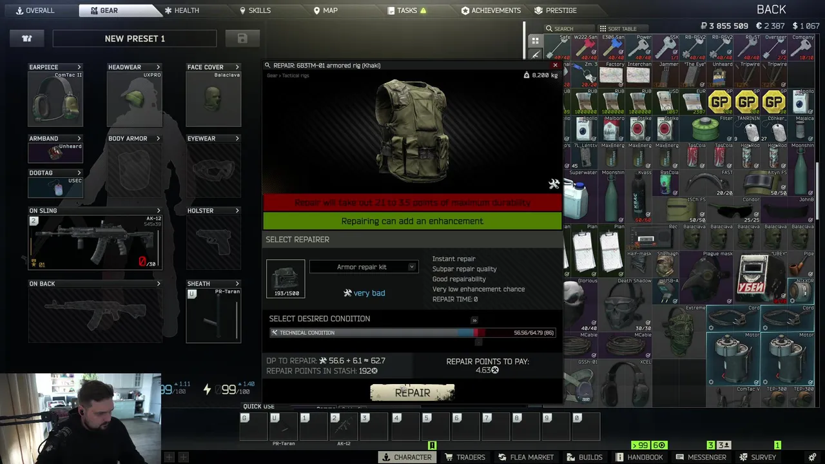Open the Armor repair kit dropdown

[364, 267]
